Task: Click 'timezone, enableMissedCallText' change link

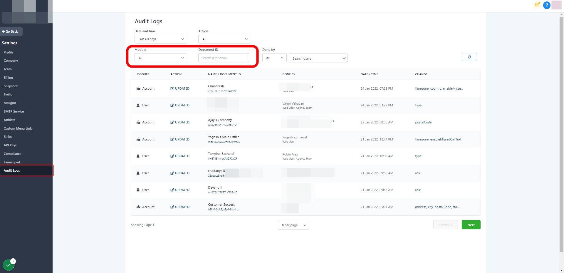Action: 438,139
